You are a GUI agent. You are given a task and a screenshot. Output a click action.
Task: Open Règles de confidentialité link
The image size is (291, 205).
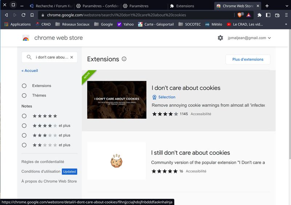43,162
